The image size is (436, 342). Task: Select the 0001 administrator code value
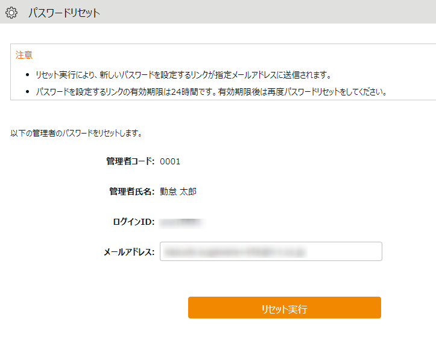coord(170,161)
